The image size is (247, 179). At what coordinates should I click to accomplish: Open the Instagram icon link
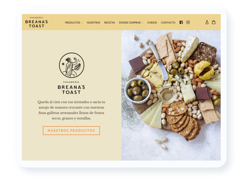(x=188, y=22)
